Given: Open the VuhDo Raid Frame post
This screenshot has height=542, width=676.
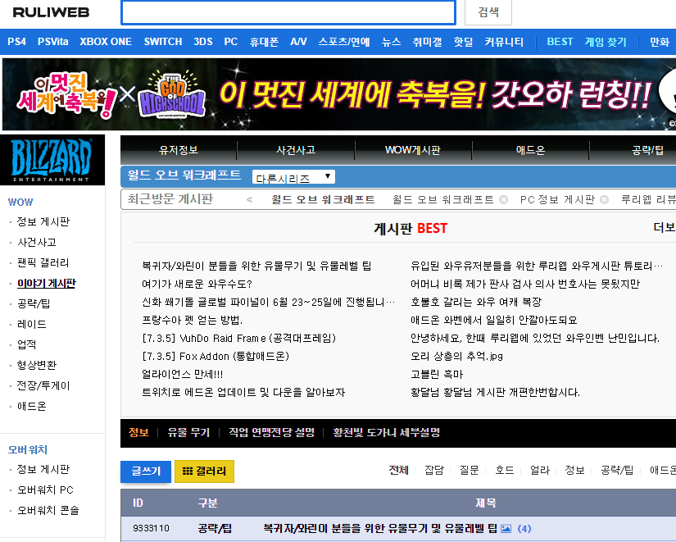Looking at the screenshot, I should point(238,339).
